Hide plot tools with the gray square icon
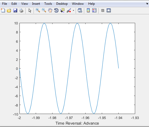The image size is (149, 127). [103, 11]
